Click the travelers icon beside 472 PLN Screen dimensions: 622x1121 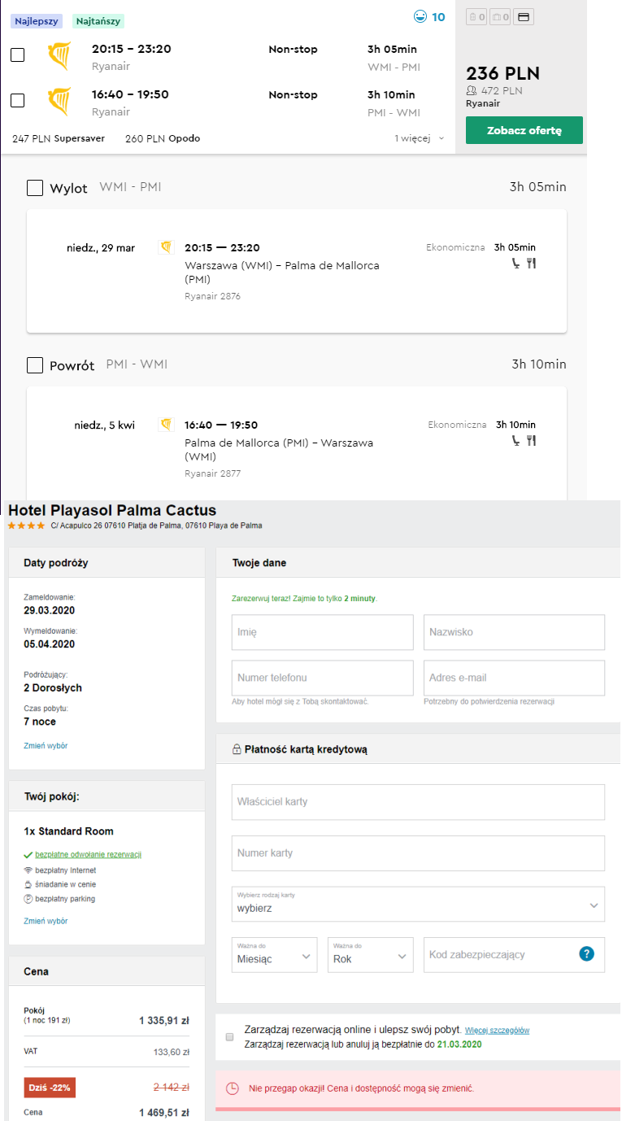(x=471, y=91)
